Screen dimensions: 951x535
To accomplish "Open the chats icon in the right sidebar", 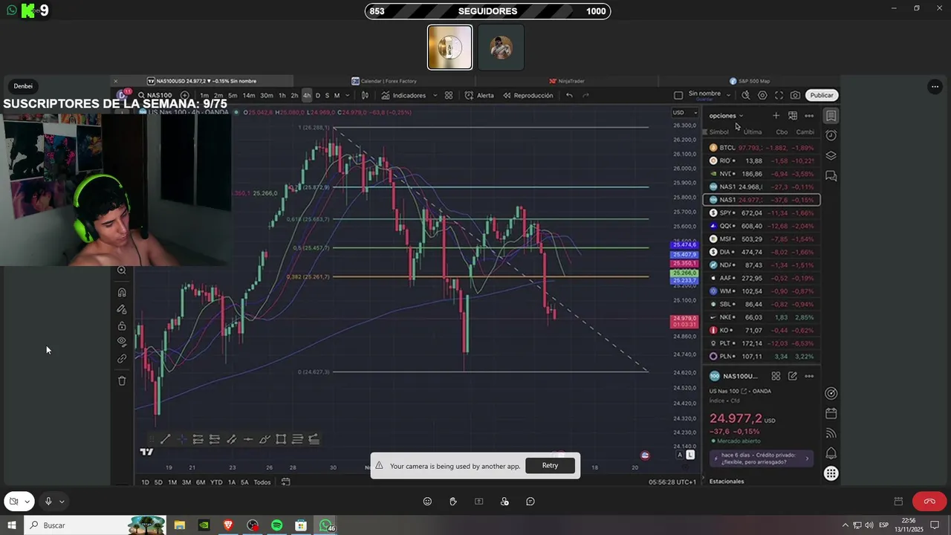I will [x=831, y=176].
